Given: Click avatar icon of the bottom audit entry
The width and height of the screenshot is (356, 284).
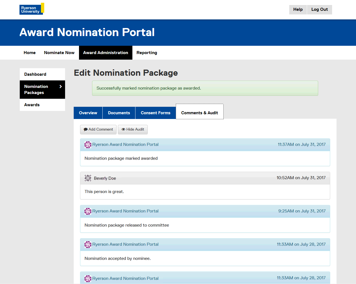Looking at the screenshot, I should tap(88, 278).
